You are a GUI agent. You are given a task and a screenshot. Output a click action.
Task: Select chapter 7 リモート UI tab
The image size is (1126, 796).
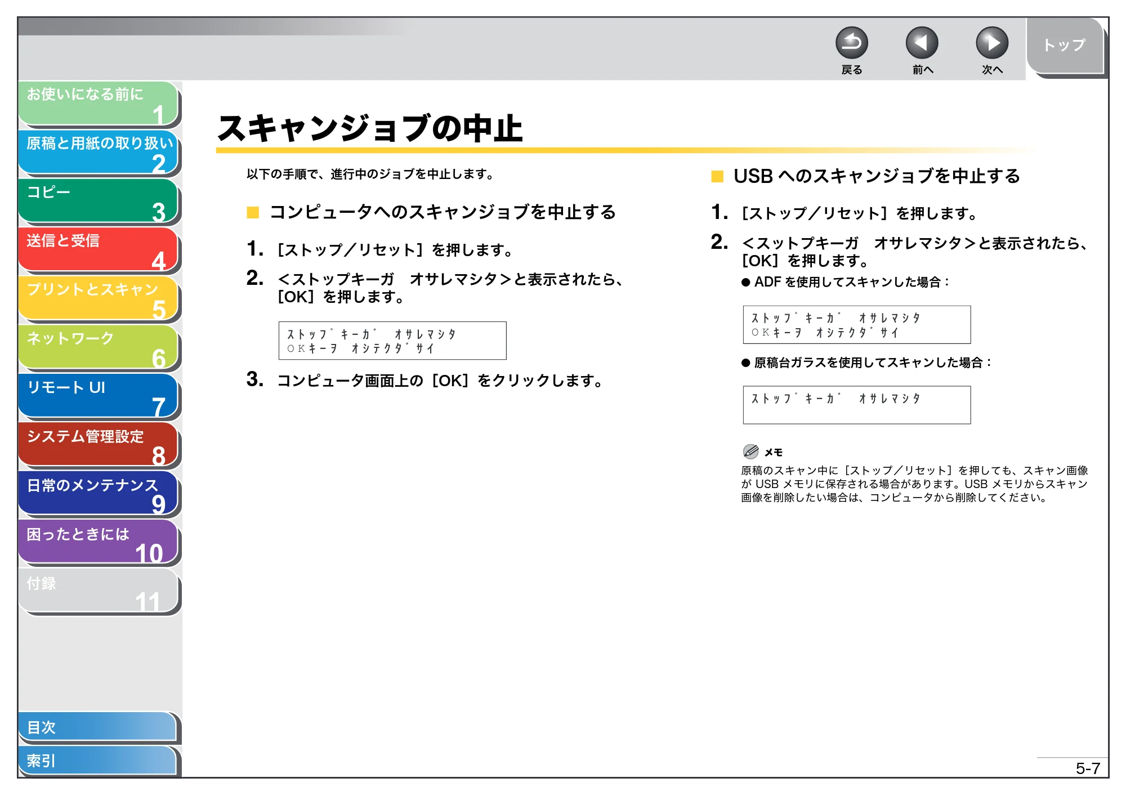pyautogui.click(x=99, y=396)
